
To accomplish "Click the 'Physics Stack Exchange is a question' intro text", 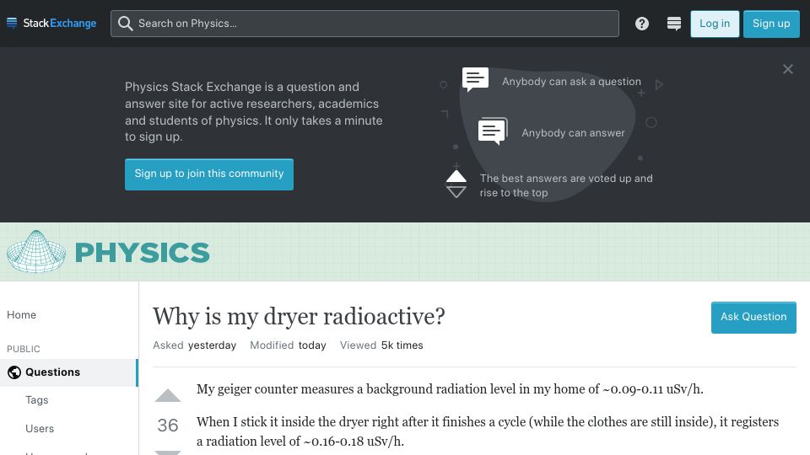I will (254, 112).
